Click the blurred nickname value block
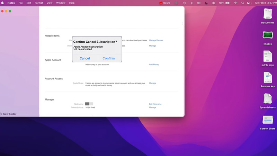Viewport: 277px width, 156px height. coord(89,104)
